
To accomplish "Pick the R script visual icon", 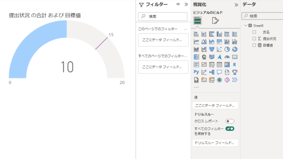I will 235,64.
